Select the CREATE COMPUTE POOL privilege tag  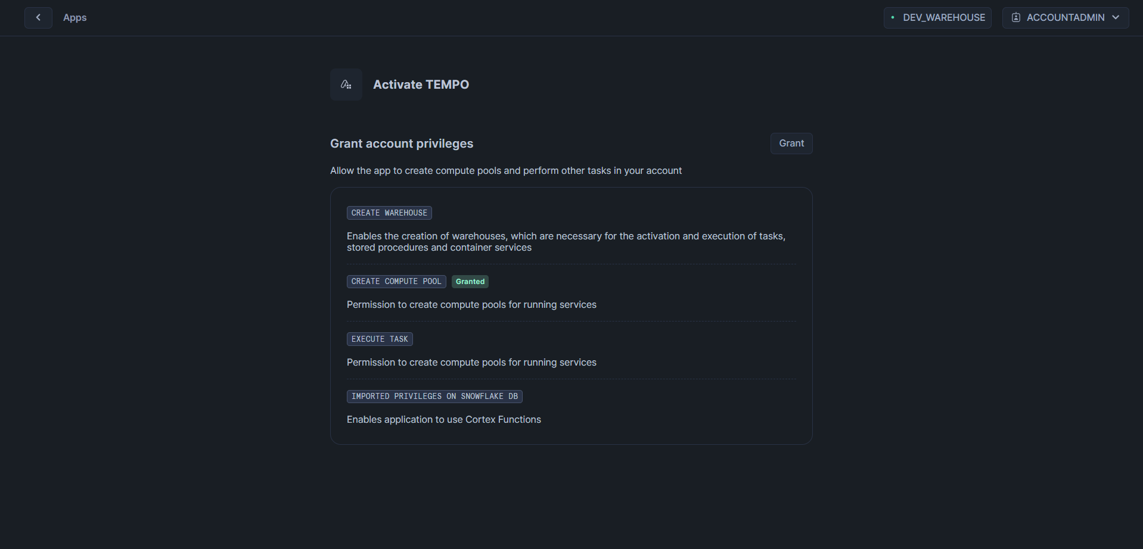pyautogui.click(x=396, y=281)
